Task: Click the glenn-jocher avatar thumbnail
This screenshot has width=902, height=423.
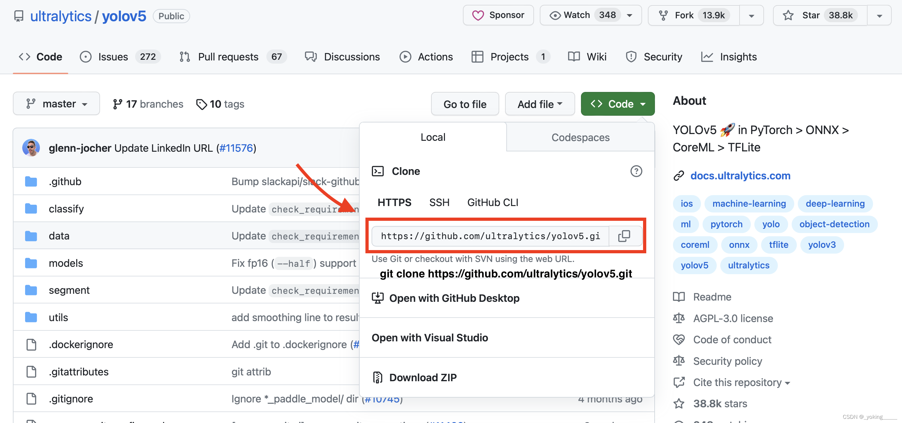Action: (x=31, y=148)
